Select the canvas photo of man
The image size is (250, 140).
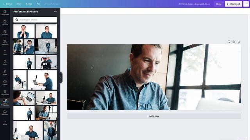point(154,77)
